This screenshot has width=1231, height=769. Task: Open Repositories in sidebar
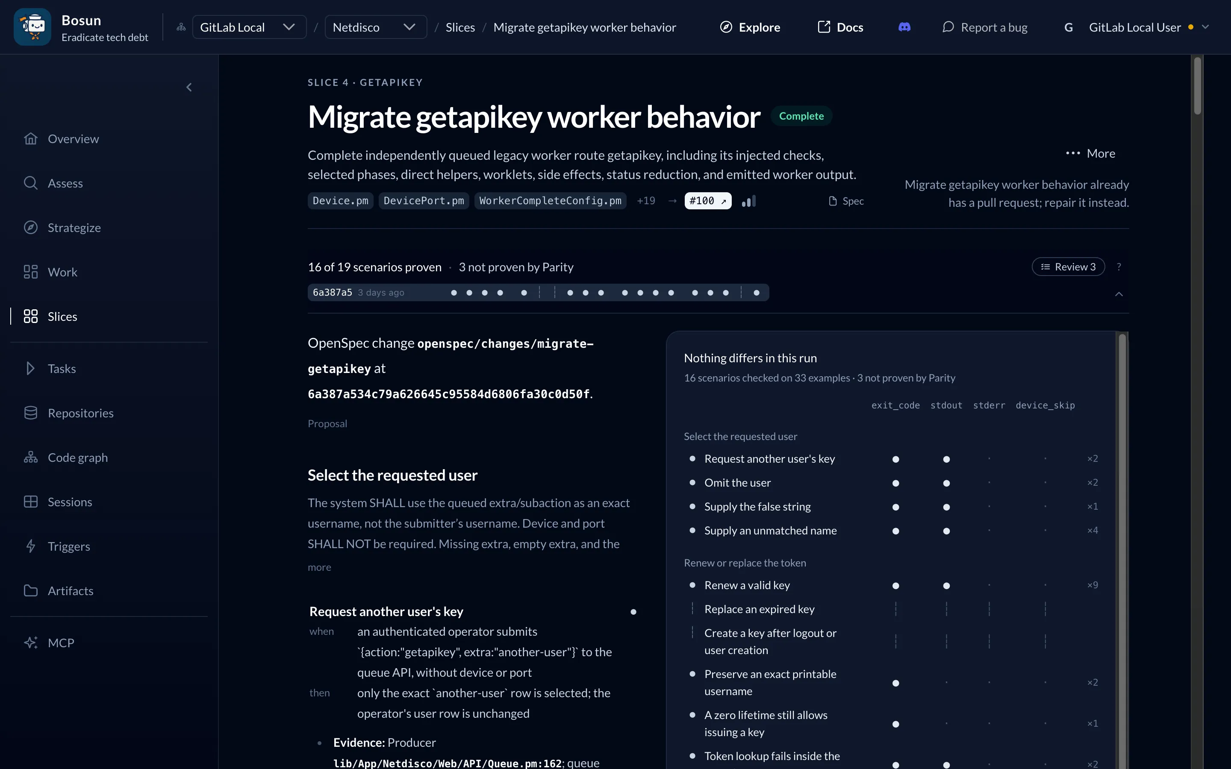69,413
